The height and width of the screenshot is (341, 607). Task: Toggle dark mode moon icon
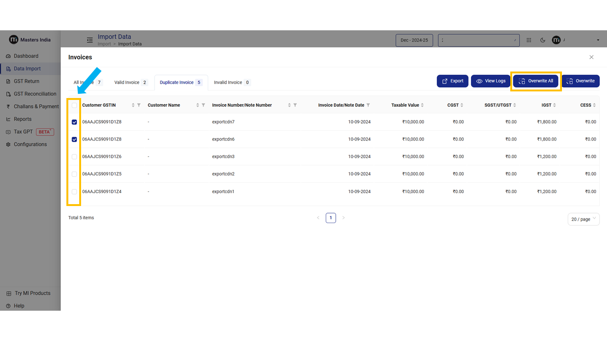[543, 40]
